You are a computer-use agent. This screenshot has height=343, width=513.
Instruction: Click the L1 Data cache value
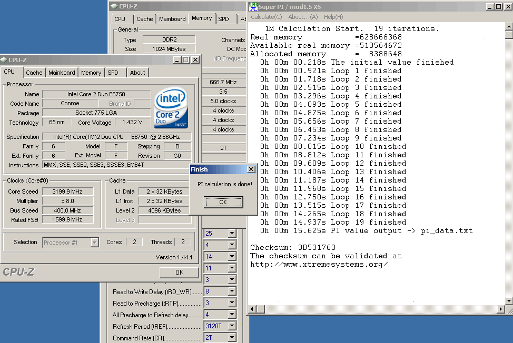[x=164, y=191]
